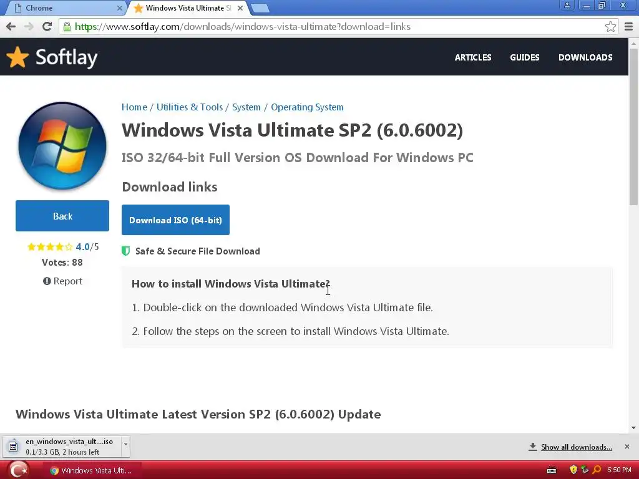Click the network tray icon
The image size is (639, 479).
tap(585, 470)
